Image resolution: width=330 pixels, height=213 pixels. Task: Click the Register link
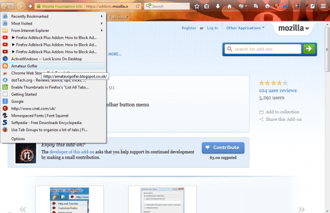click(x=189, y=28)
